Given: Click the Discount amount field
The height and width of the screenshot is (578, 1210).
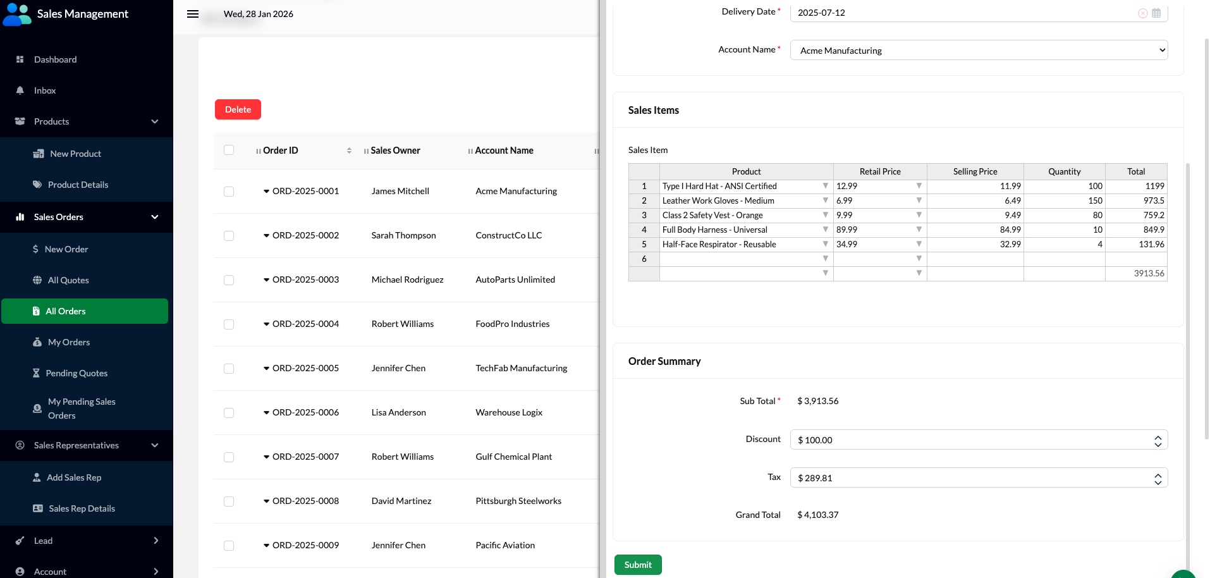Looking at the screenshot, I should pyautogui.click(x=979, y=440).
